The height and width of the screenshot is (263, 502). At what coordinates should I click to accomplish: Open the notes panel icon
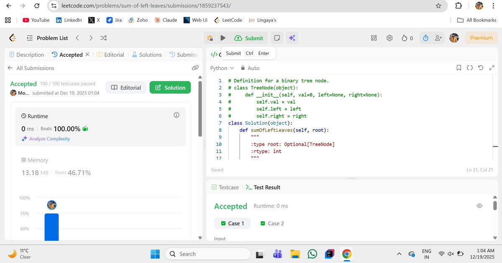click(277, 38)
